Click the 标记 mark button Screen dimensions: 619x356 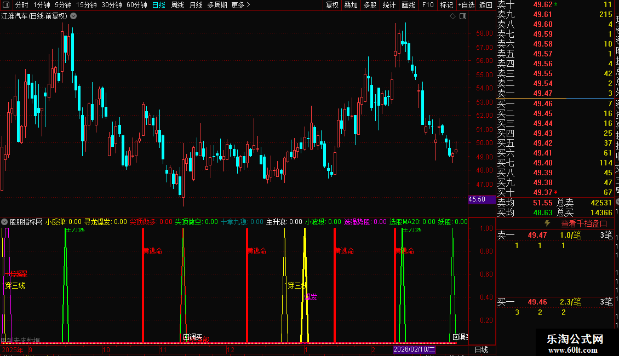[x=446, y=5]
